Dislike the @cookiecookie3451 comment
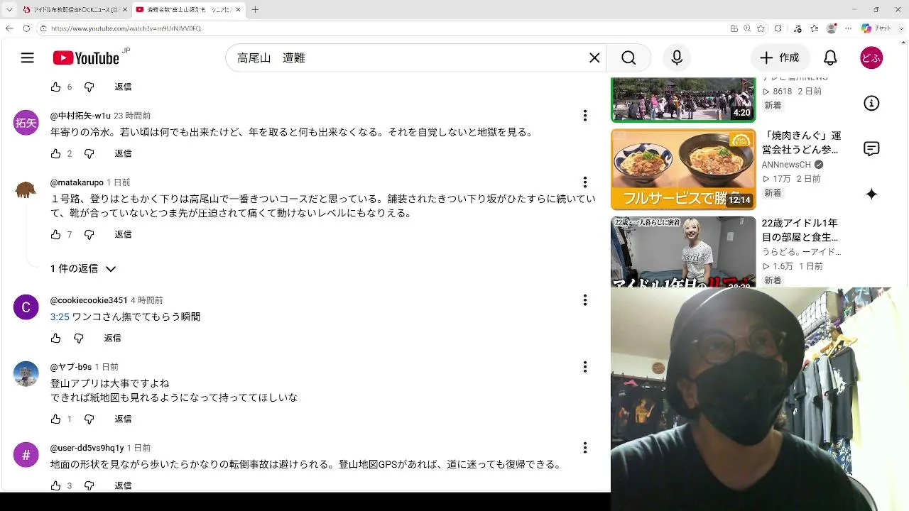909x511 pixels. 79,338
